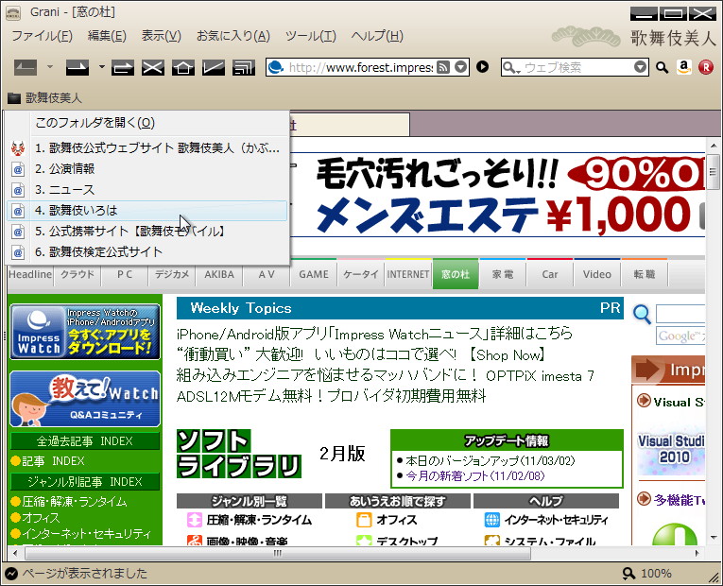This screenshot has width=723, height=586.
Task: Click the Forward navigation button
Action: point(77,68)
